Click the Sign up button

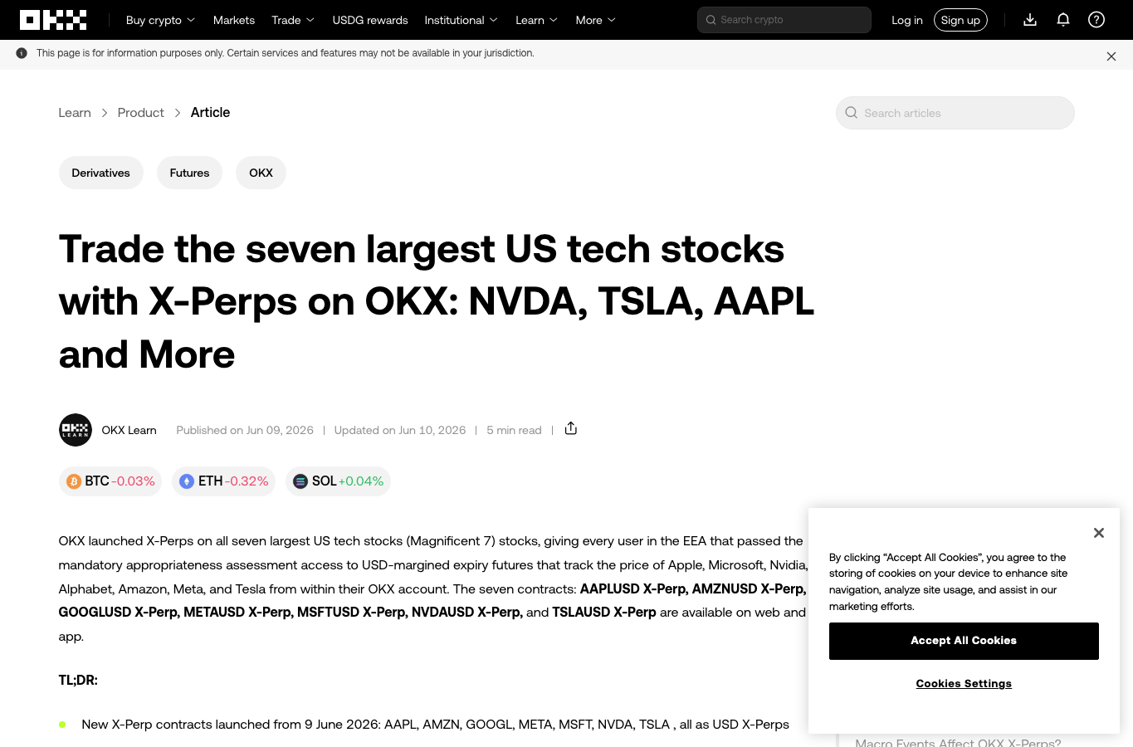click(x=960, y=20)
